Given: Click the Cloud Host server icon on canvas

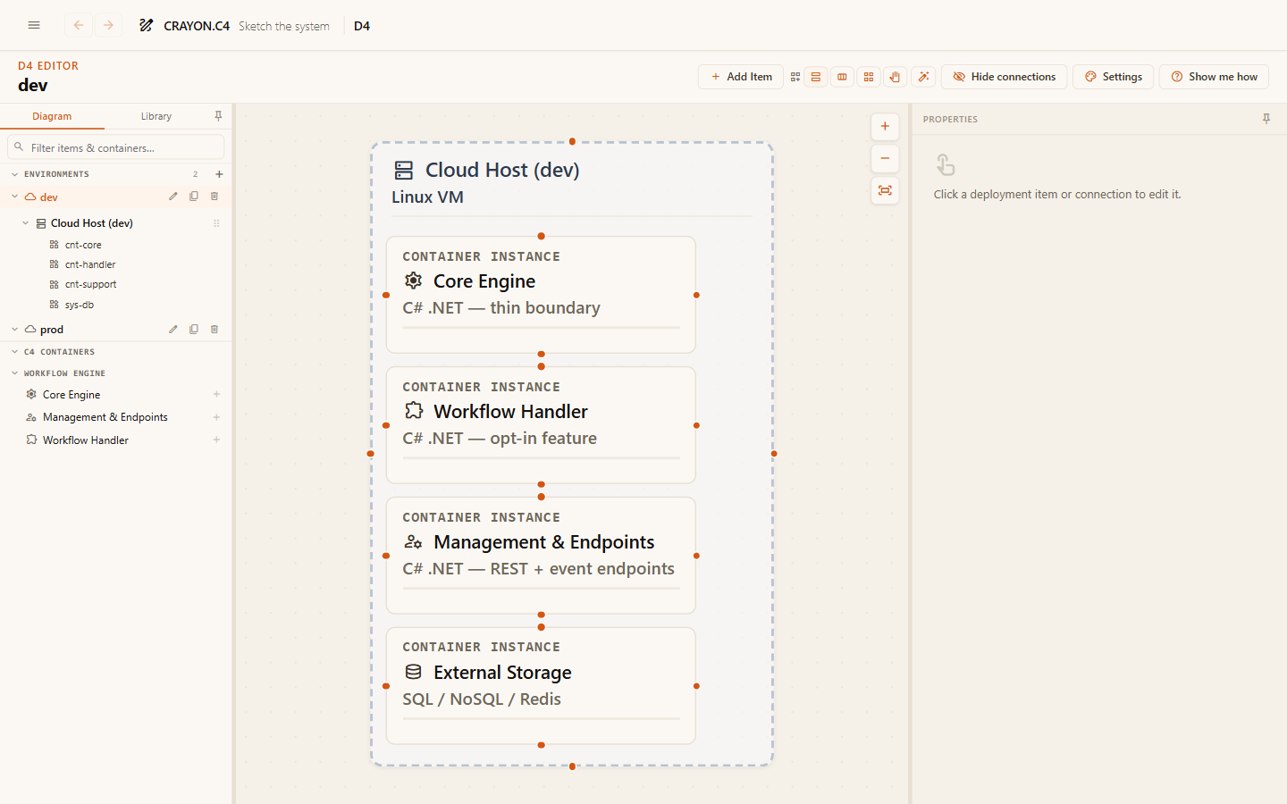Looking at the screenshot, I should 404,170.
